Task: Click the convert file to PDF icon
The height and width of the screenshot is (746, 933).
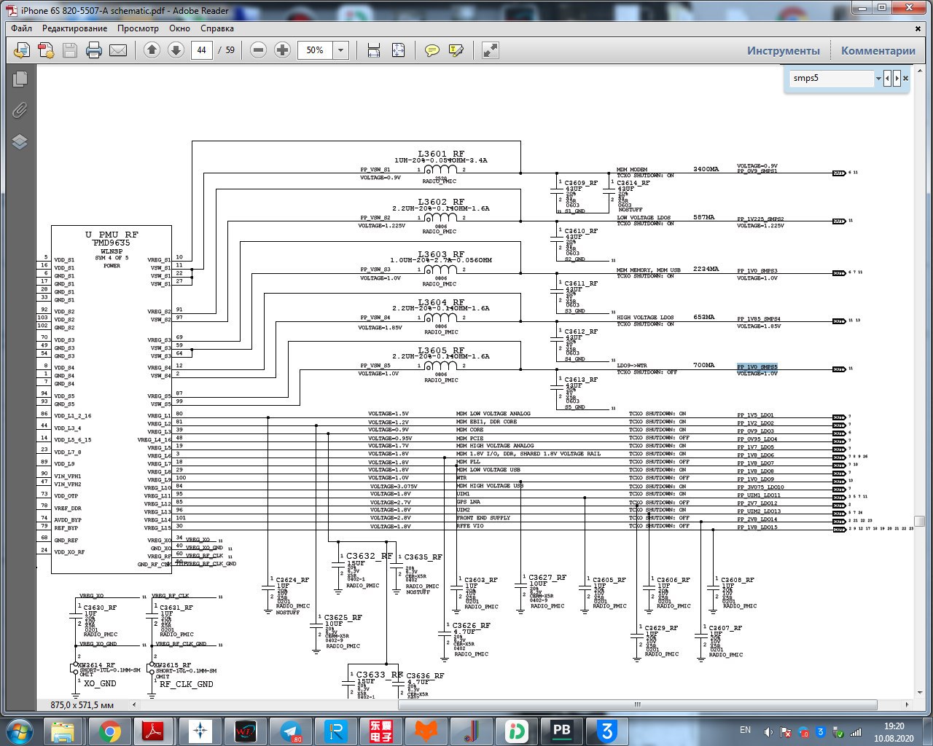Action: (x=46, y=50)
